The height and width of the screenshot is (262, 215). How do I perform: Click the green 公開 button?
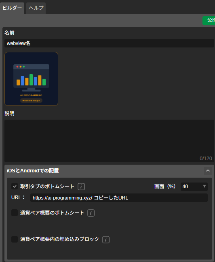click(x=209, y=21)
